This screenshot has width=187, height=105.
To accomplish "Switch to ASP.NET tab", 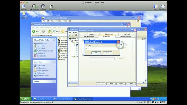I will point(127,34).
